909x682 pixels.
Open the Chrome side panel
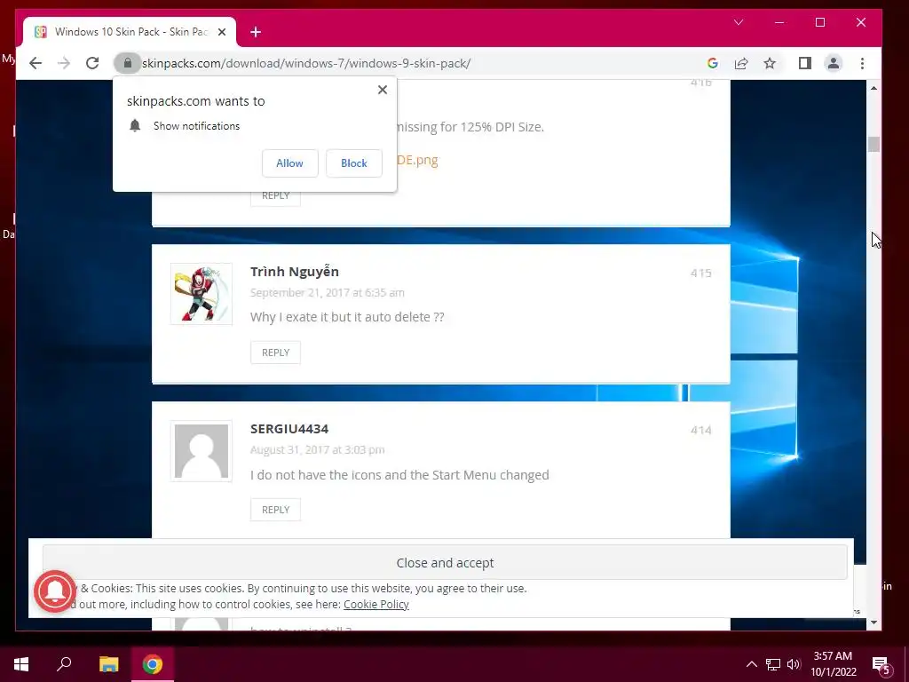(x=804, y=63)
